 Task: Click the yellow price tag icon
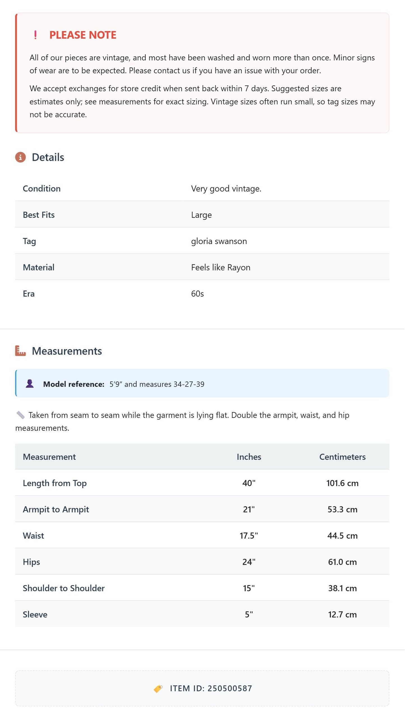coord(158,689)
